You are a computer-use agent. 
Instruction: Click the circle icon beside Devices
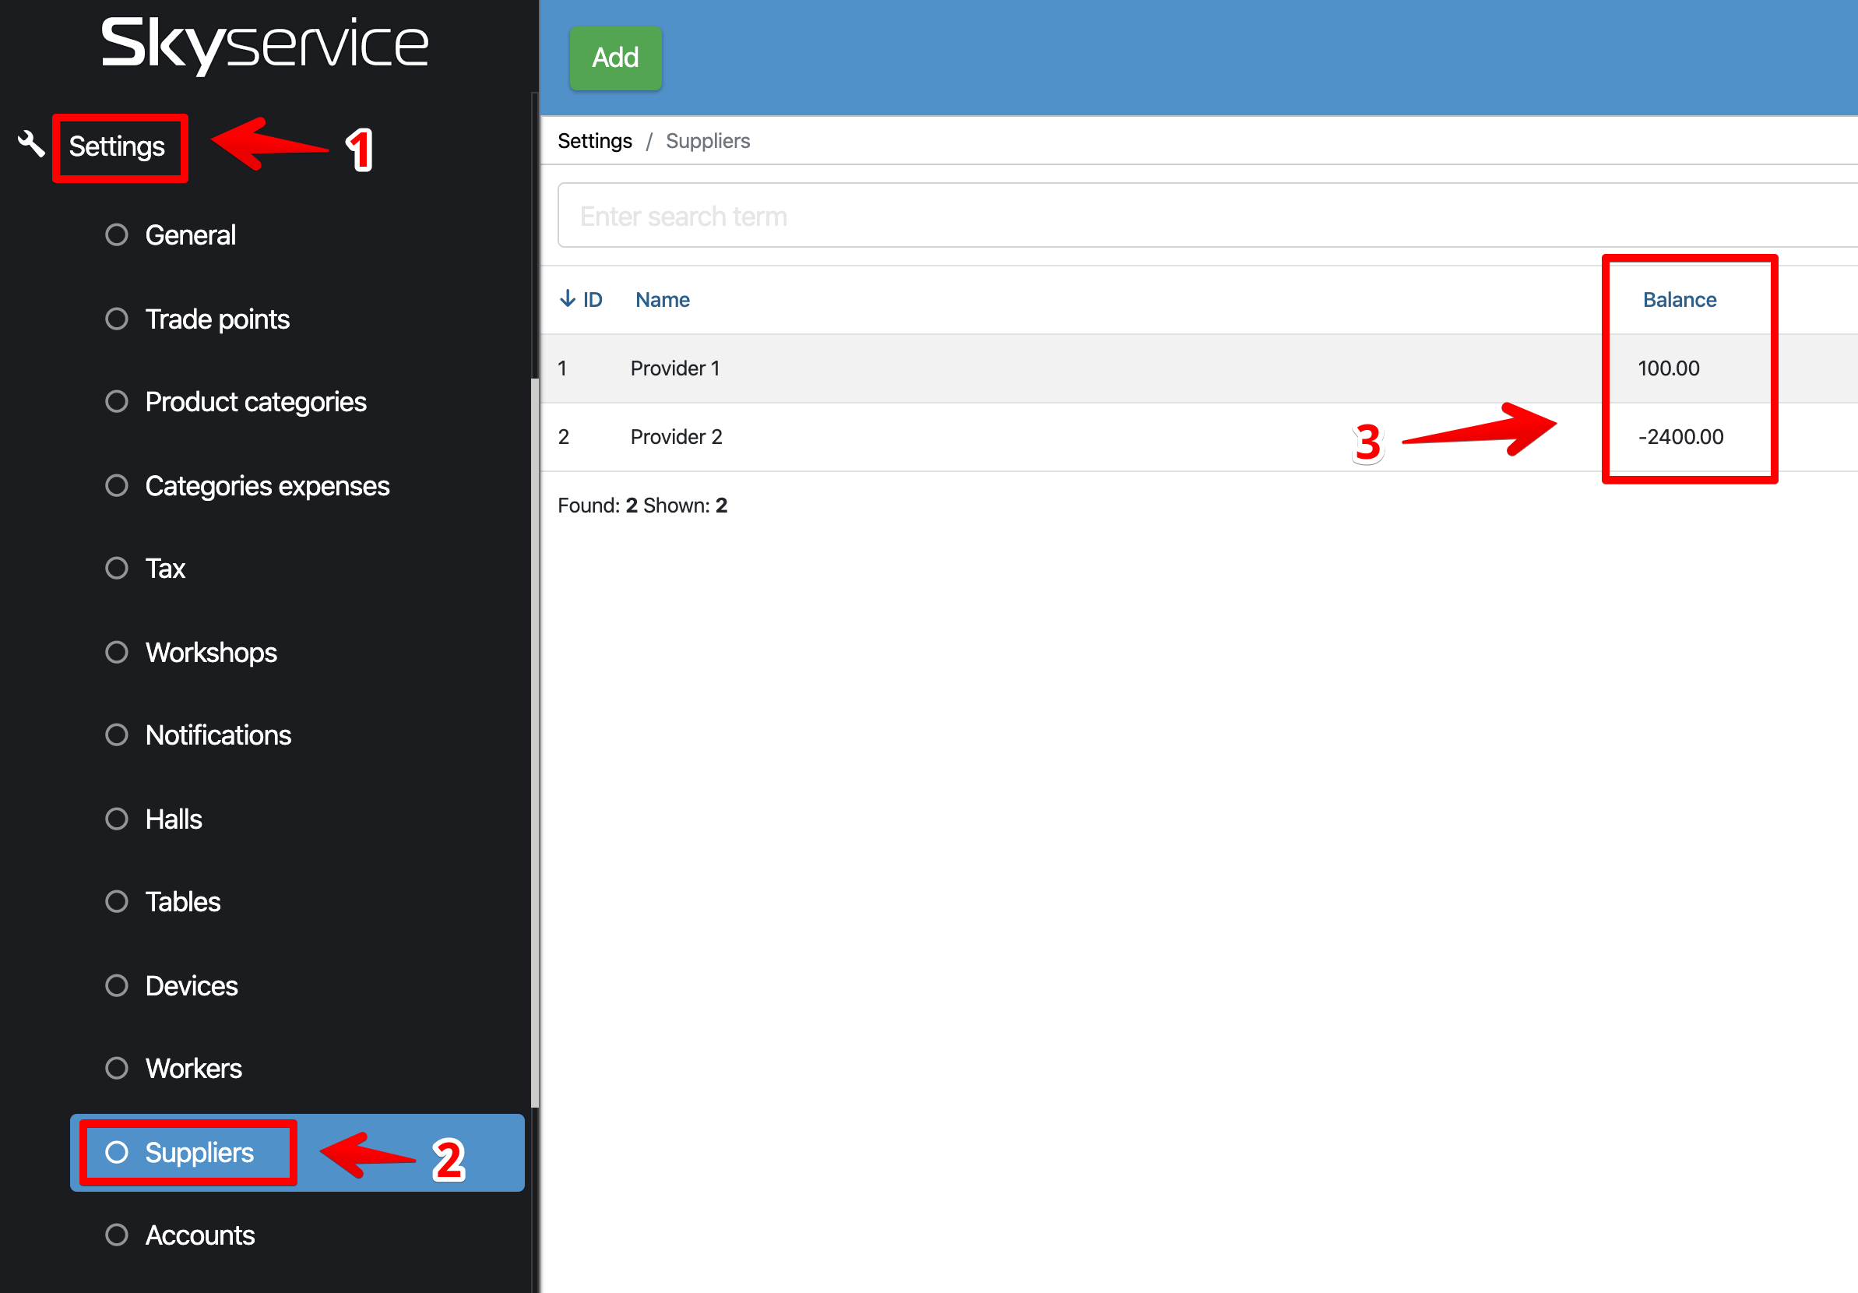click(x=117, y=985)
